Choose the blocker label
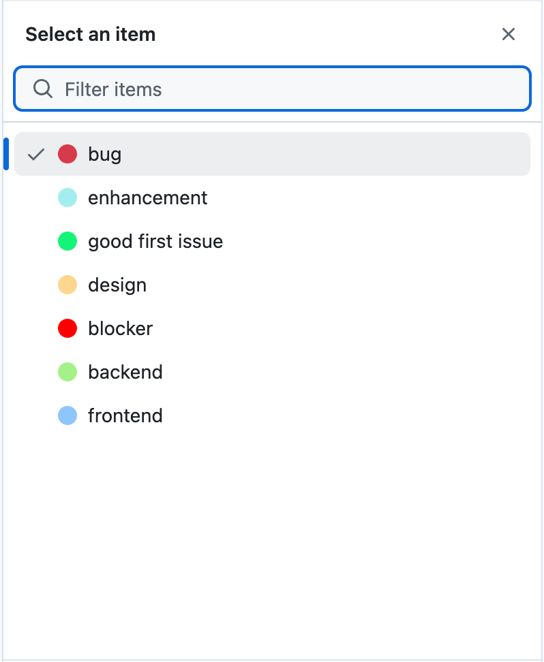 [x=120, y=328]
